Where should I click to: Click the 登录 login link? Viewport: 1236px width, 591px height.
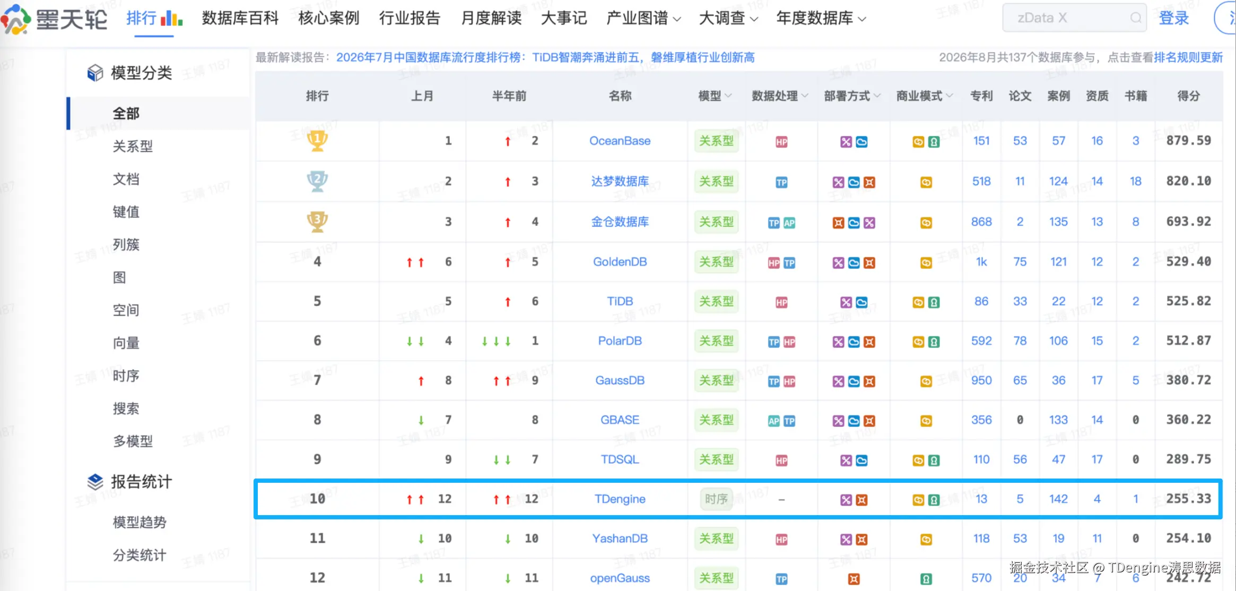tap(1173, 19)
